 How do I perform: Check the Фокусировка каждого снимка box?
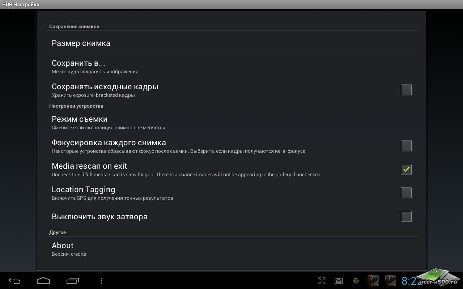406,146
